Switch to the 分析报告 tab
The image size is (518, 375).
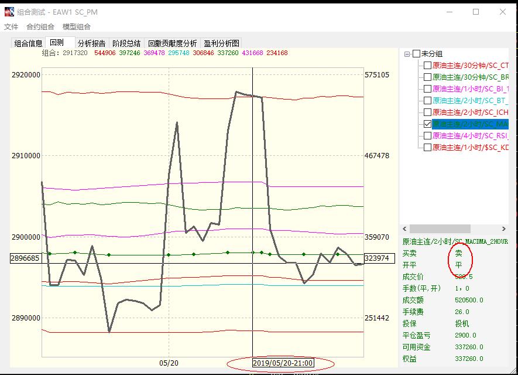(92, 43)
